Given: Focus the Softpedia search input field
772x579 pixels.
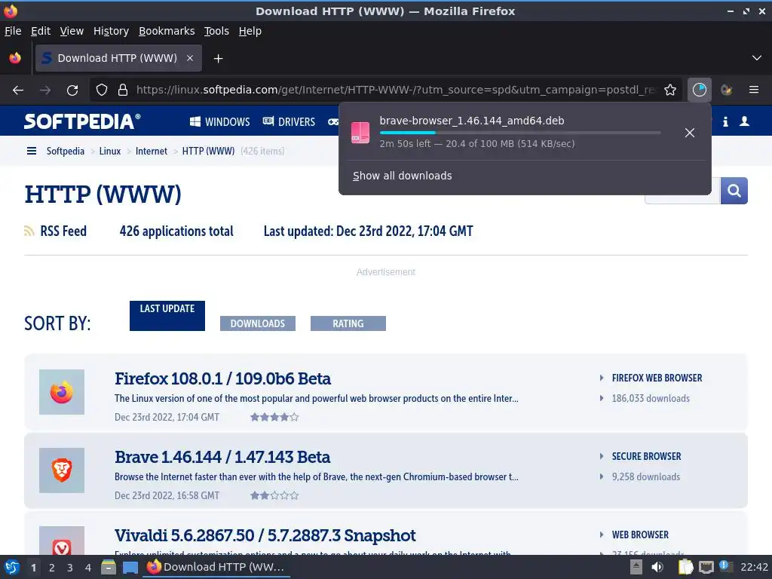Looking at the screenshot, I should click(682, 198).
